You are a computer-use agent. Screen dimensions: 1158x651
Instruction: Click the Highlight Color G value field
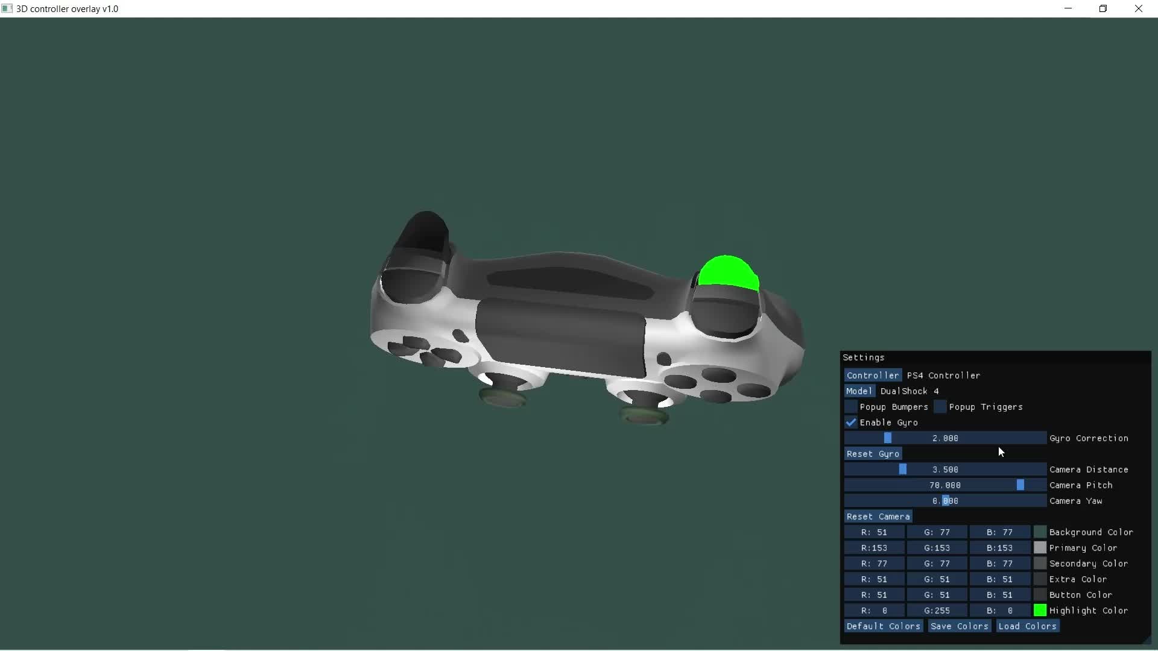tap(937, 611)
